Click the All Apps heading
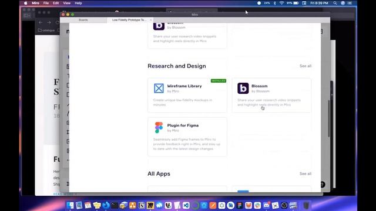The width and height of the screenshot is (376, 211). point(159,173)
